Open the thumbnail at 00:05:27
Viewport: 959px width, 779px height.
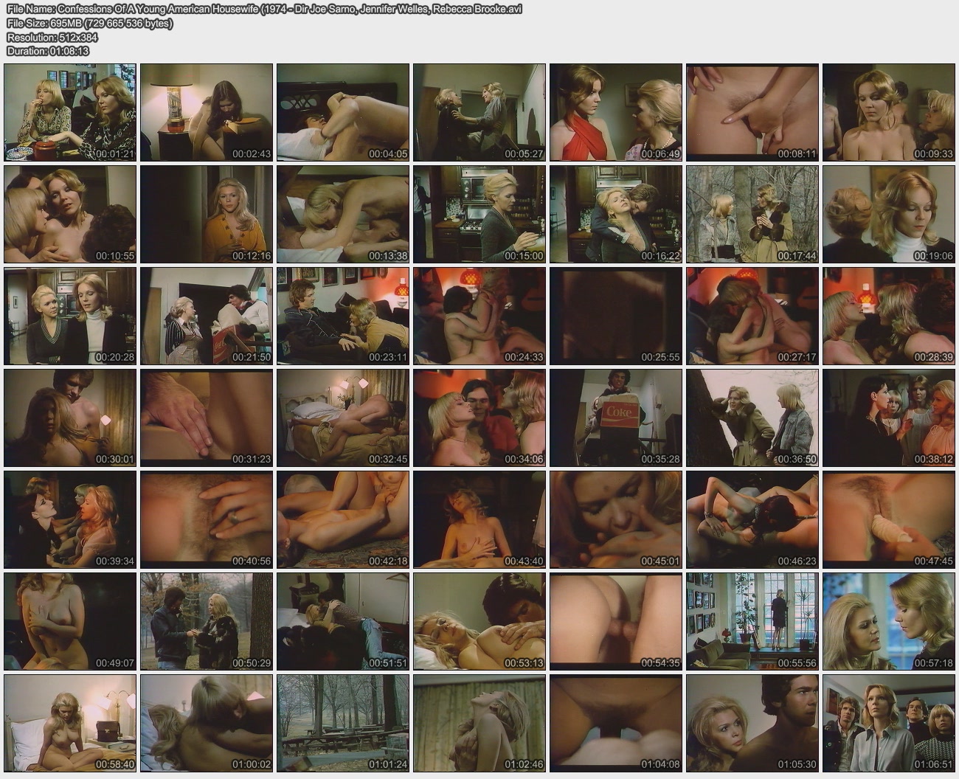479,112
